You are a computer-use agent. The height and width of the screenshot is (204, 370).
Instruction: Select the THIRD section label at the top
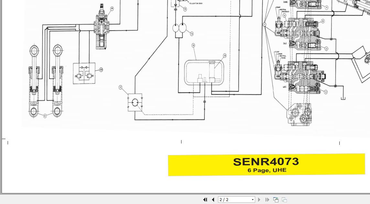coord(285,2)
